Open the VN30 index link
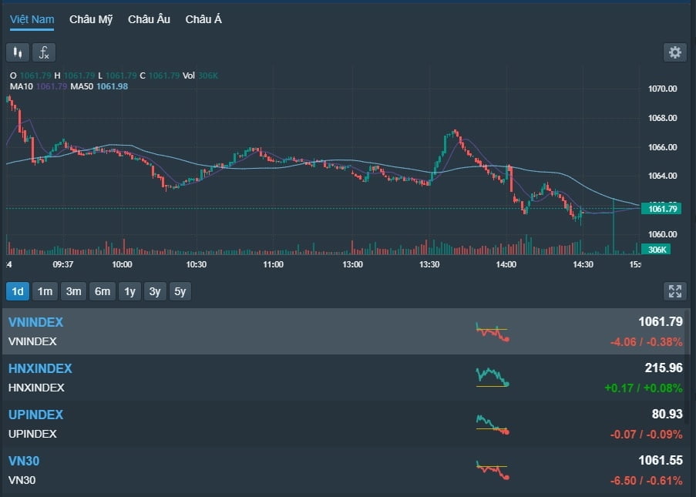 coord(24,461)
